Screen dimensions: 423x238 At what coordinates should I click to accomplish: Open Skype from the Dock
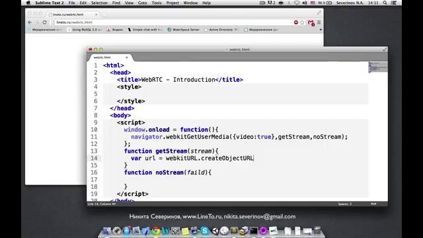click(x=205, y=231)
